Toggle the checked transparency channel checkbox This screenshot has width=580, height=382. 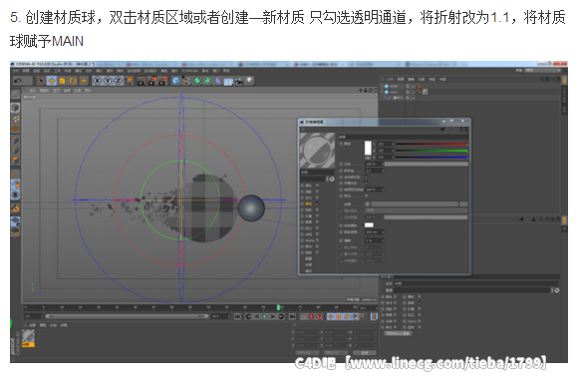coord(317,203)
